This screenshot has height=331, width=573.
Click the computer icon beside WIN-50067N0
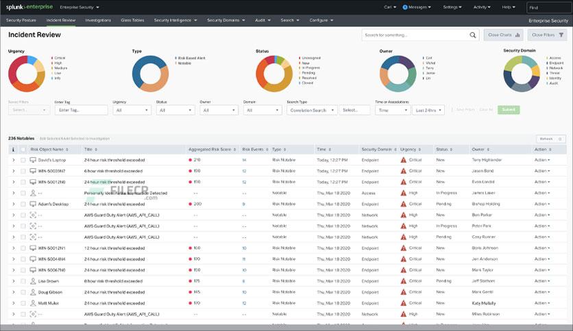click(33, 270)
